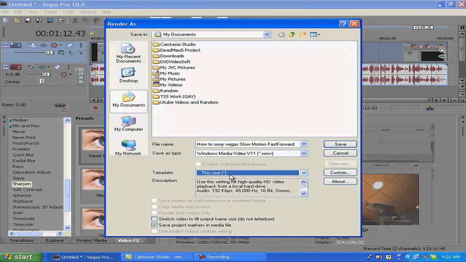Open the Template dropdown arrow
Viewport: 466px width, 262px height.
pyautogui.click(x=304, y=173)
